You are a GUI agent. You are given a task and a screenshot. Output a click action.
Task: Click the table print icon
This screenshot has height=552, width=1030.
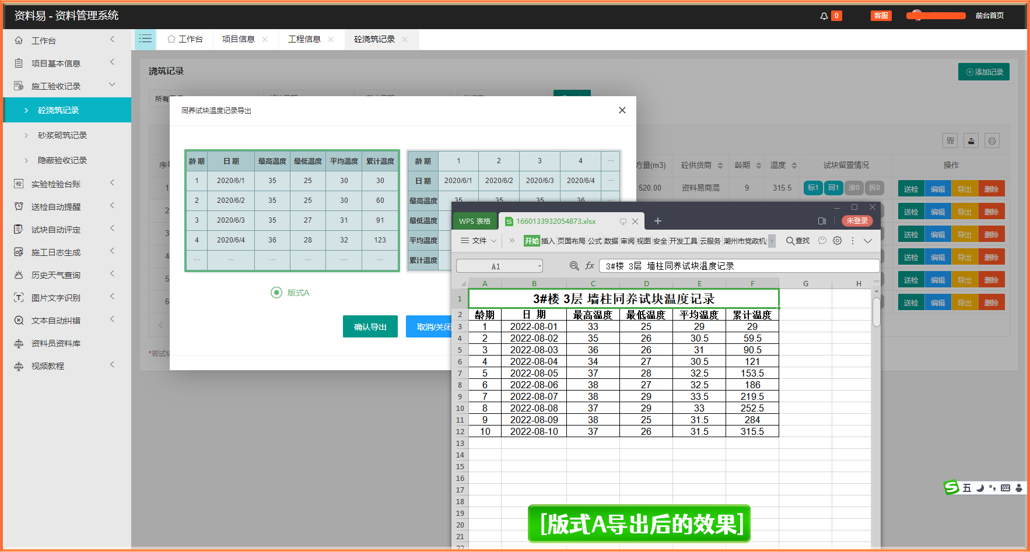(x=992, y=140)
